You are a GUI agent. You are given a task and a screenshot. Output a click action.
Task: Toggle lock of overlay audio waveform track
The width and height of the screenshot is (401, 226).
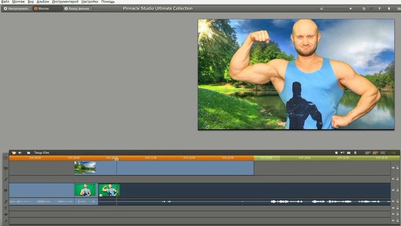click(398, 202)
